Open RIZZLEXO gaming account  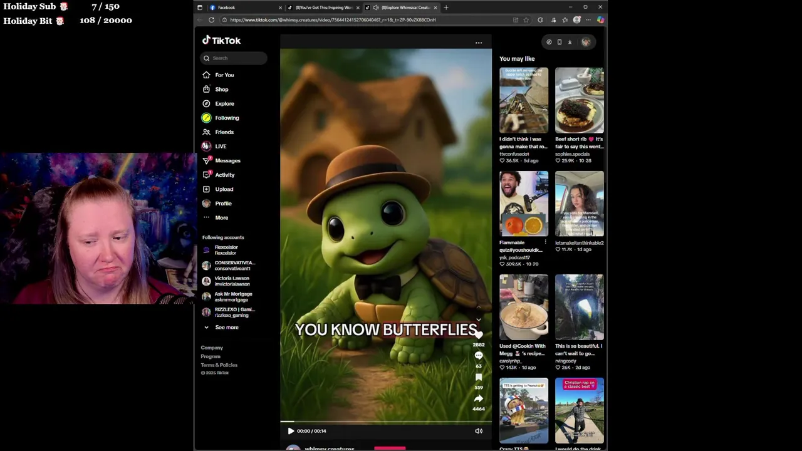pos(228,312)
